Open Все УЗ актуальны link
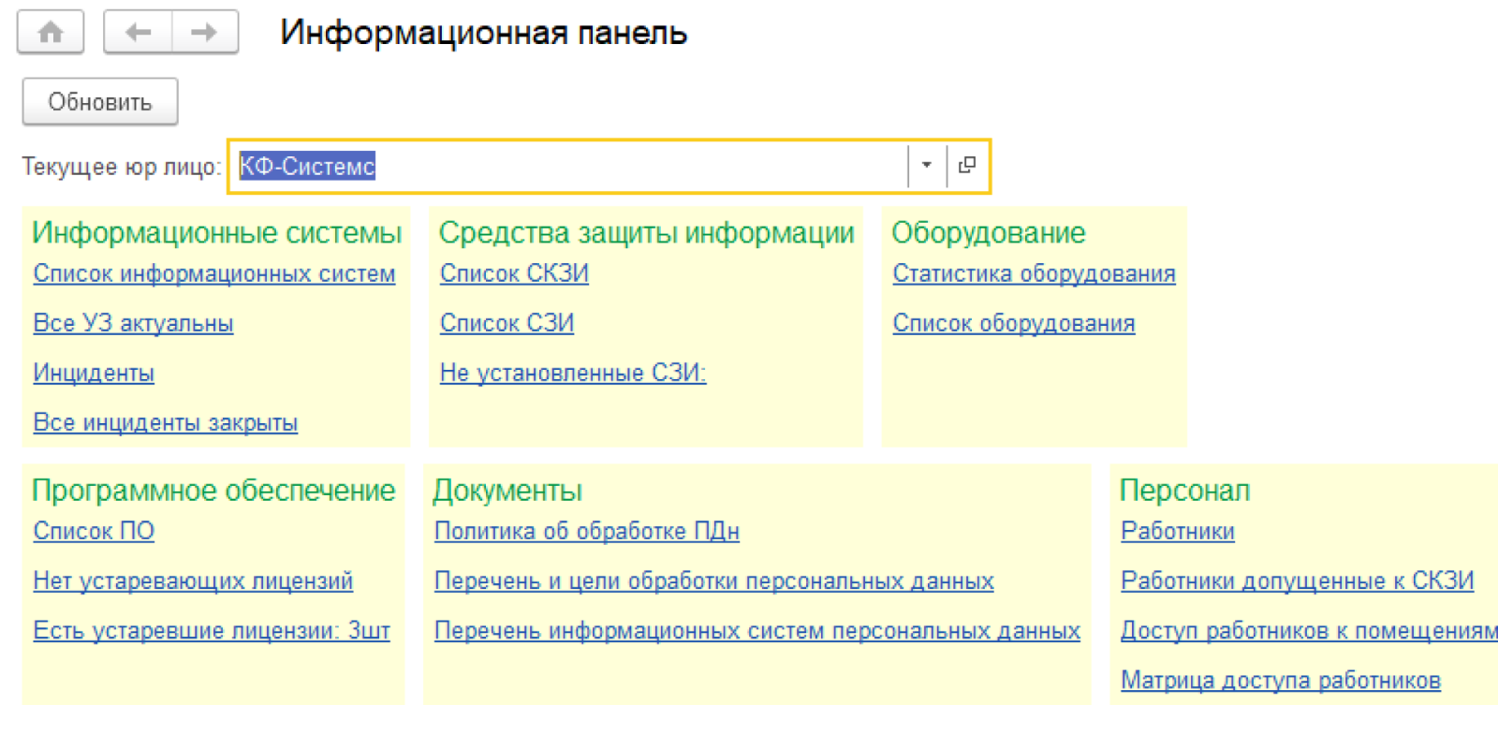 coord(133,323)
